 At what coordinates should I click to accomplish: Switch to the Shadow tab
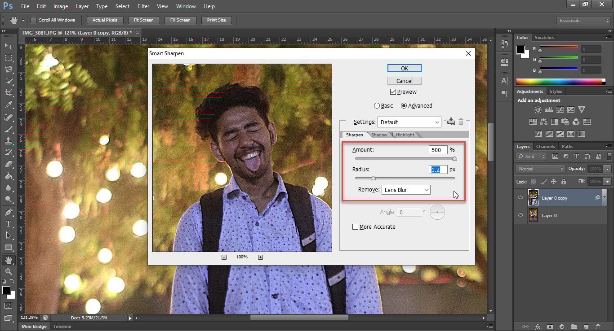click(x=379, y=135)
